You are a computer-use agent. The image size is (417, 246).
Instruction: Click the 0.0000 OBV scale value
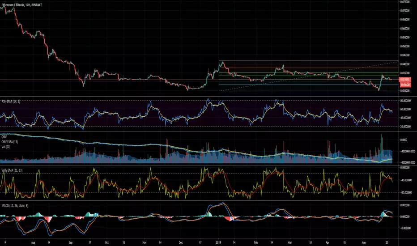tap(404, 140)
